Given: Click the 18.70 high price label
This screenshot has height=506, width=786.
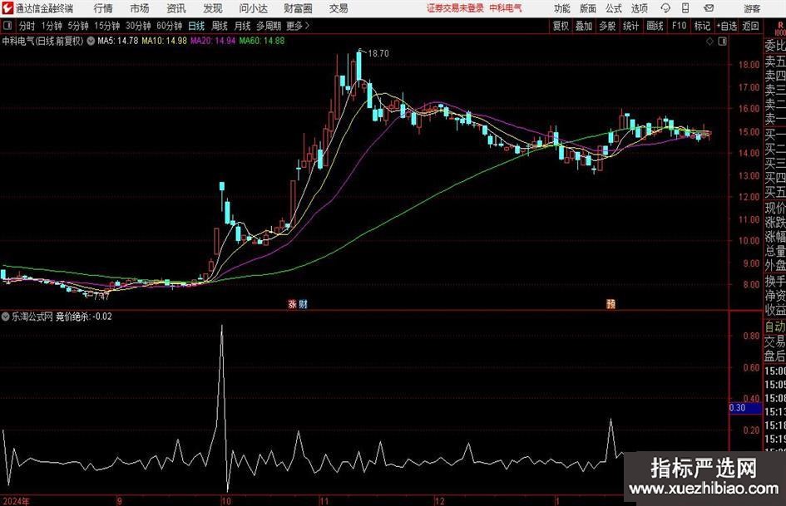Looking at the screenshot, I should coord(378,53).
